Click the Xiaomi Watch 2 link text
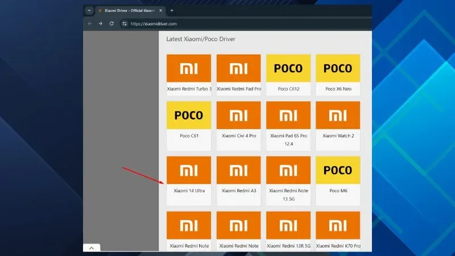455x256 pixels. point(338,135)
